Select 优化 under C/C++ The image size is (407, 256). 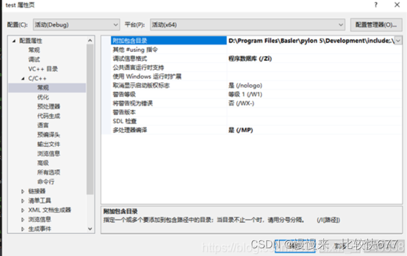point(43,97)
